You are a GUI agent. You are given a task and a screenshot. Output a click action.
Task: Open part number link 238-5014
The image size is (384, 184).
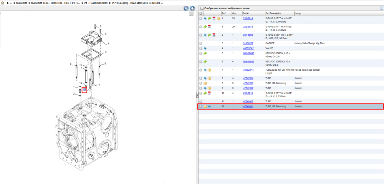248,27
